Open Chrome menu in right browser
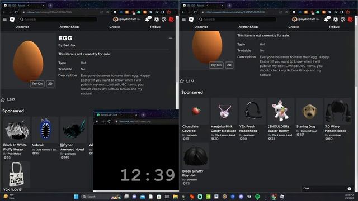The width and height of the screenshot is (358, 201). [354, 12]
